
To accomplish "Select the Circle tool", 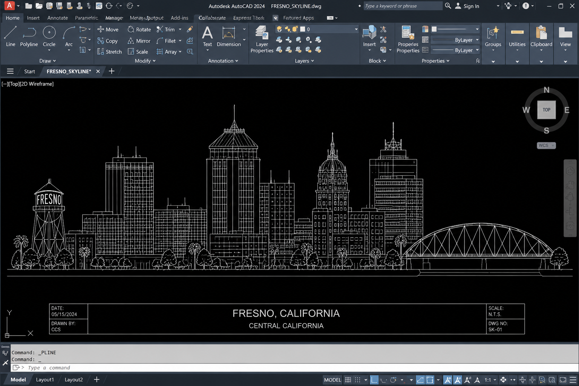I will (x=49, y=37).
